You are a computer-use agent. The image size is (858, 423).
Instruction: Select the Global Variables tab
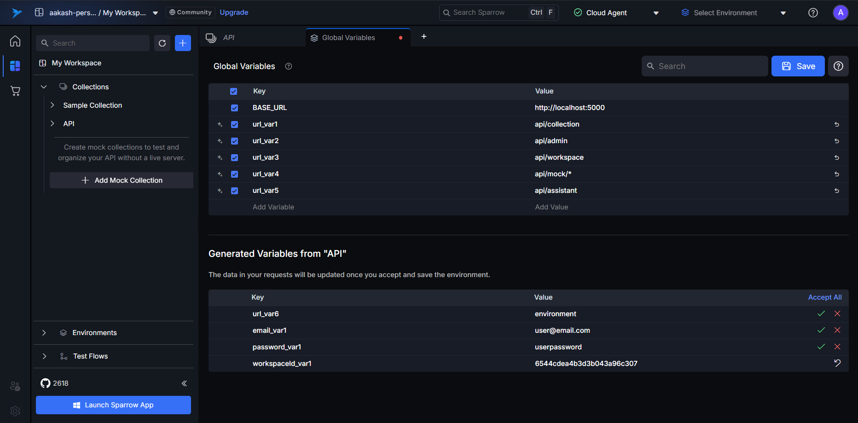(358, 38)
